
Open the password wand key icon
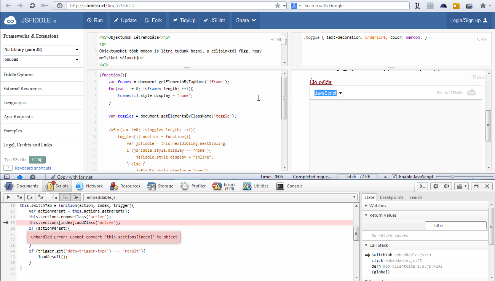point(45,6)
